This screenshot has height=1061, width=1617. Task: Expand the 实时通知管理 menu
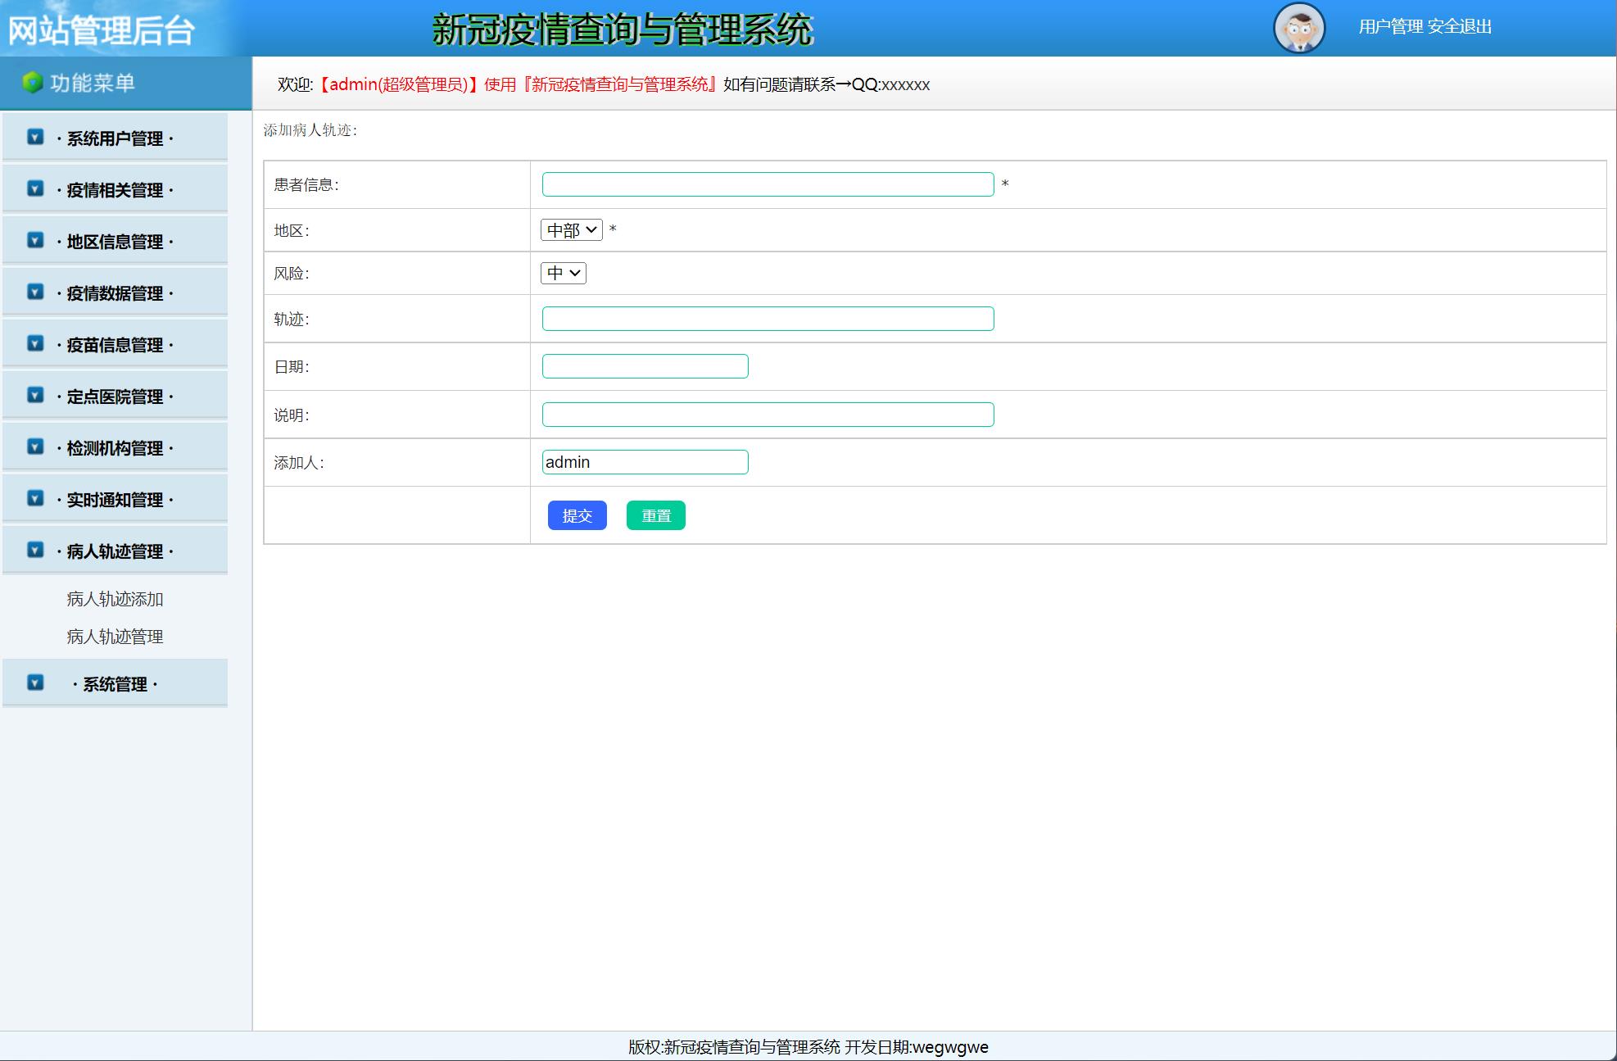click(x=115, y=500)
